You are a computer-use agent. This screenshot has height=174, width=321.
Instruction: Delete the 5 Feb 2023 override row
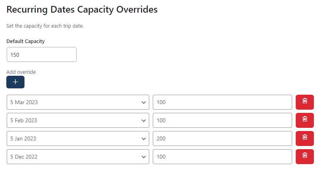[x=304, y=120]
